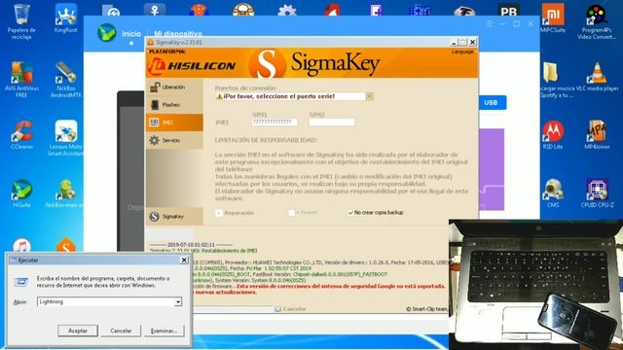This screenshot has height=350, width=623.
Task: Click the USB button in HiSuite
Action: (x=491, y=102)
